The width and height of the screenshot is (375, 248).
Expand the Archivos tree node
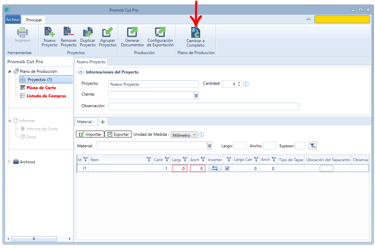[x=9, y=162]
